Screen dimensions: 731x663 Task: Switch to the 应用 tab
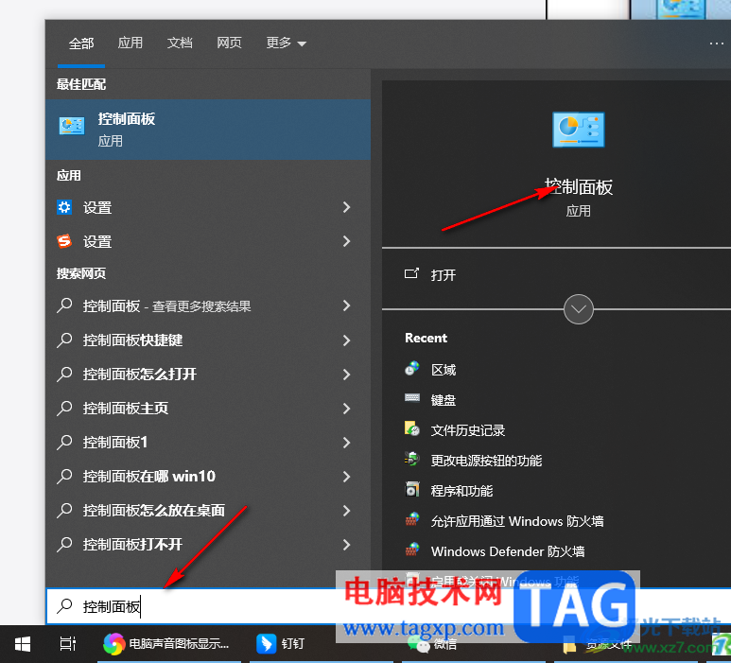[x=131, y=43]
